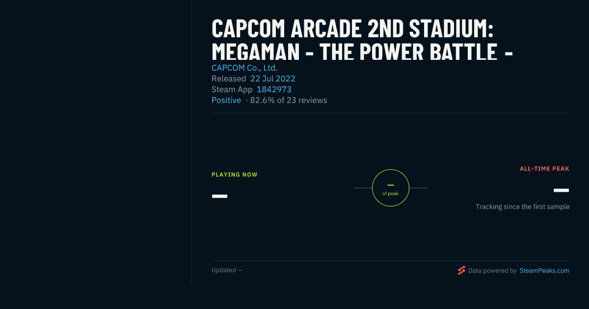Viewport: 589px width, 309px height.
Task: Select the release date 22 Jul 2022
Action: 273,78
